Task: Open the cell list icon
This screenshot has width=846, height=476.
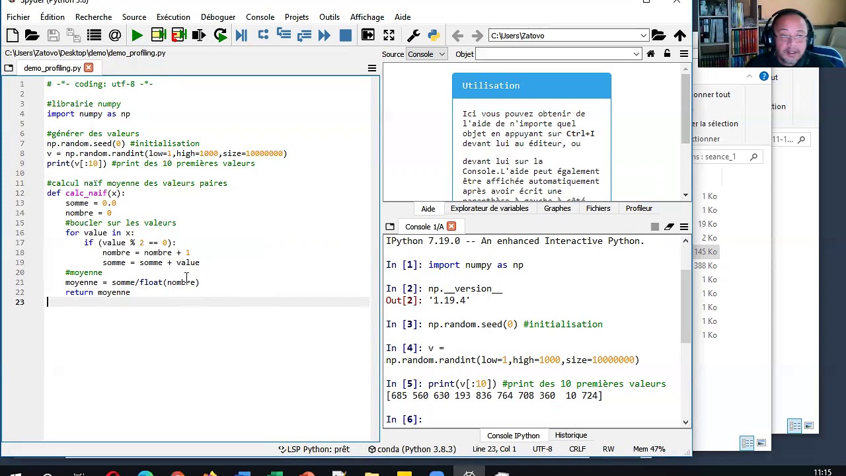Action: (94, 36)
